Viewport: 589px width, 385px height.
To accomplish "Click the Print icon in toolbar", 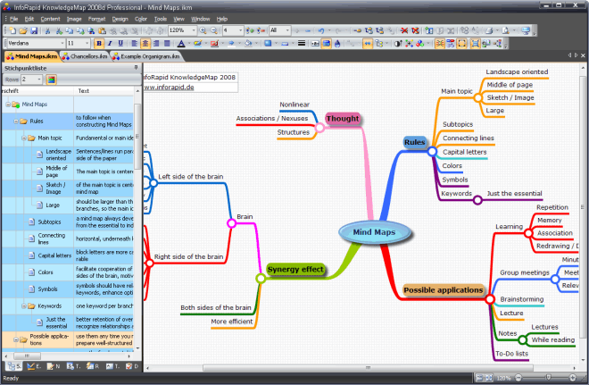I will point(489,30).
